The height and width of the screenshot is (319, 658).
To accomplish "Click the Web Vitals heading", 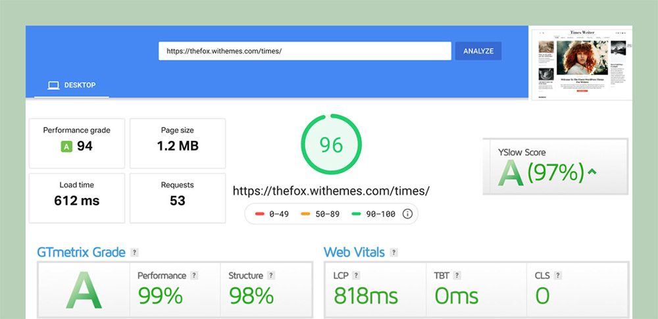I will 354,253.
